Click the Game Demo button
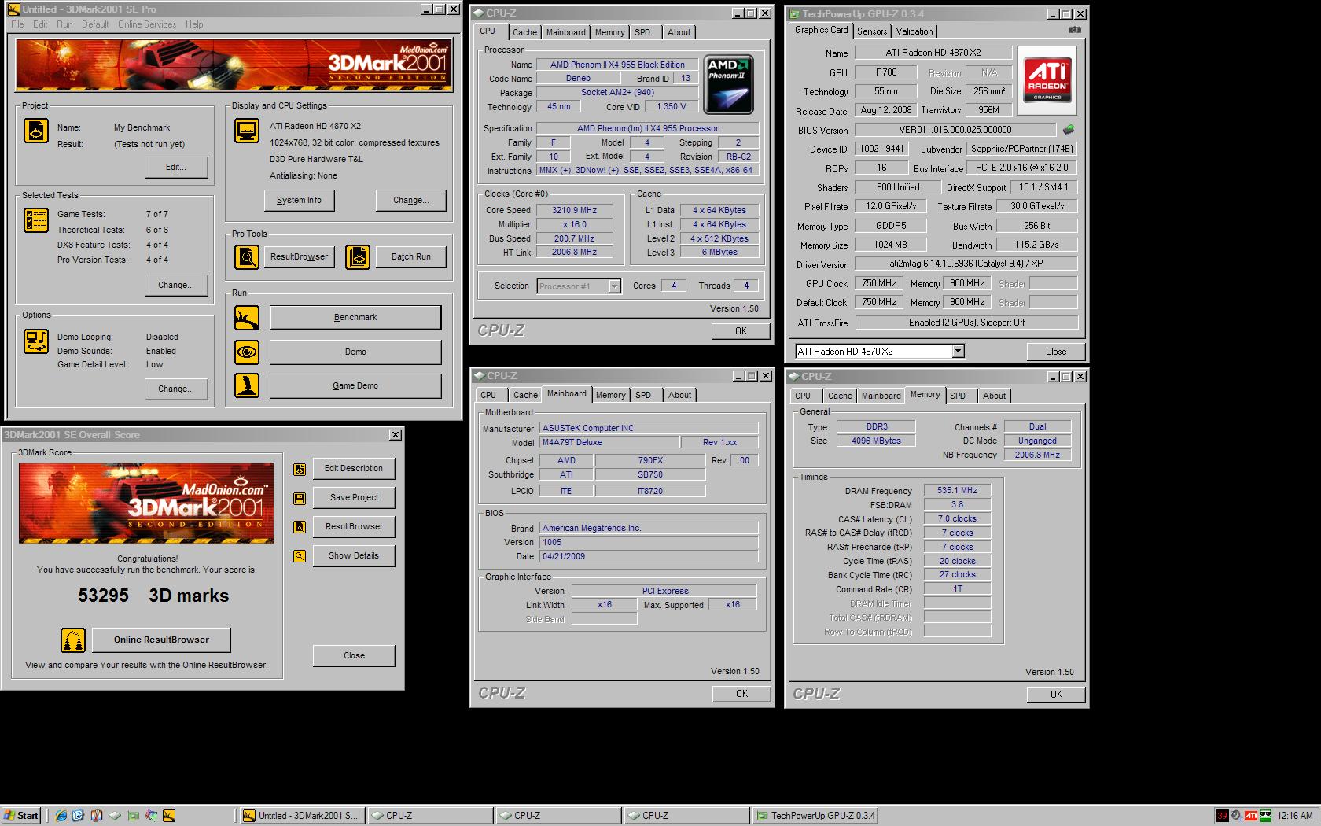Screen dimensions: 1321x826 tap(355, 386)
